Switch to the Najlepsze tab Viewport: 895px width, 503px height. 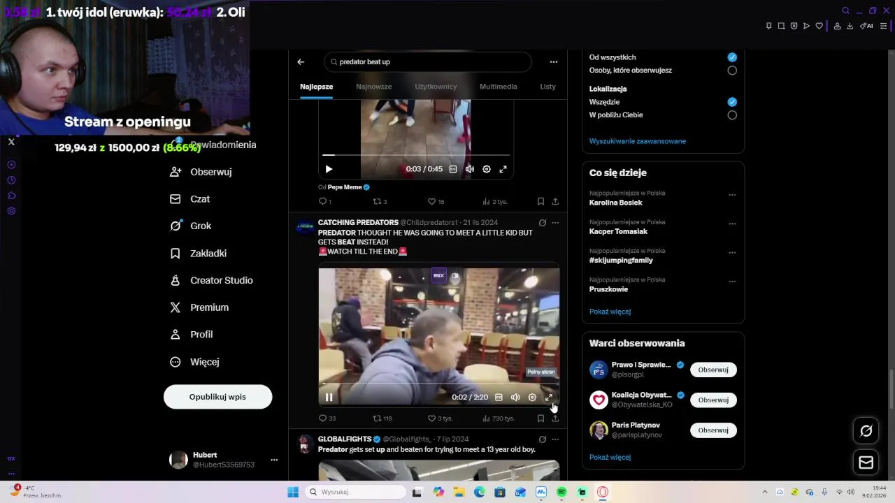pos(317,87)
